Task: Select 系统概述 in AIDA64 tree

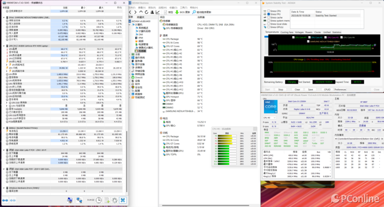Action: click(x=142, y=28)
